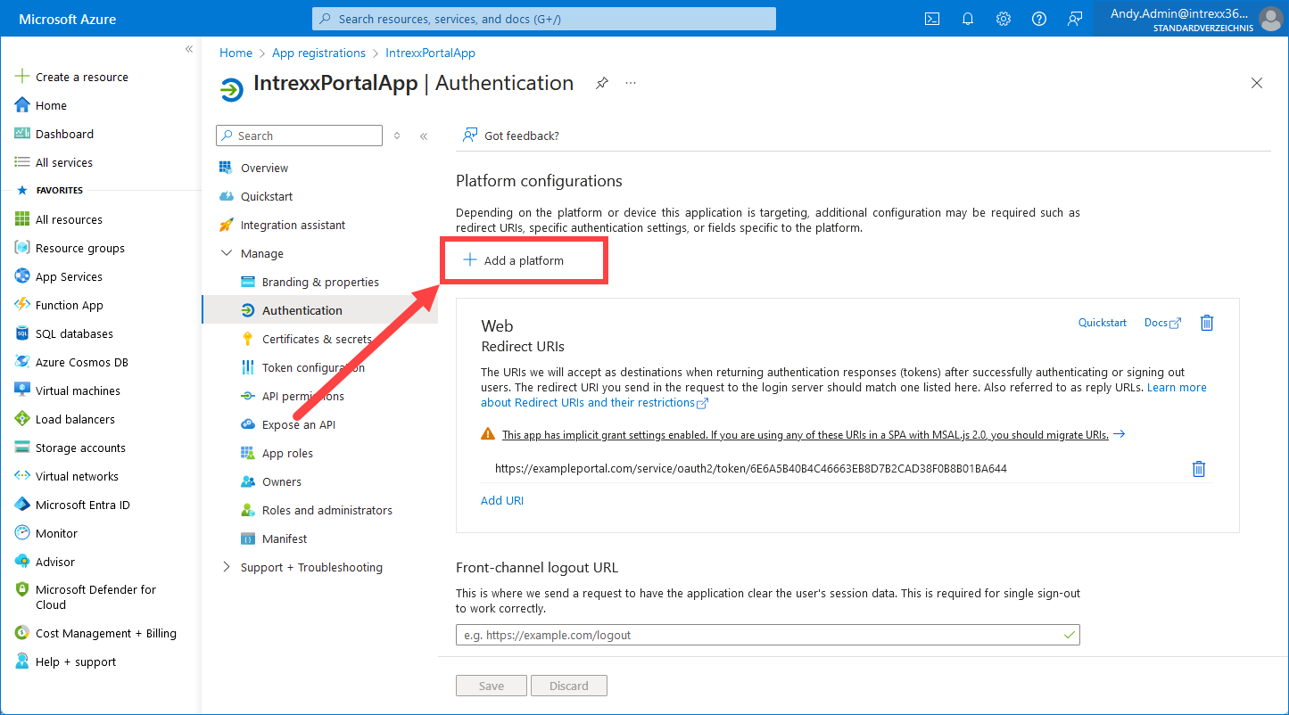This screenshot has height=715, width=1289.
Task: Open All resources in favorites
Action: tap(59, 219)
